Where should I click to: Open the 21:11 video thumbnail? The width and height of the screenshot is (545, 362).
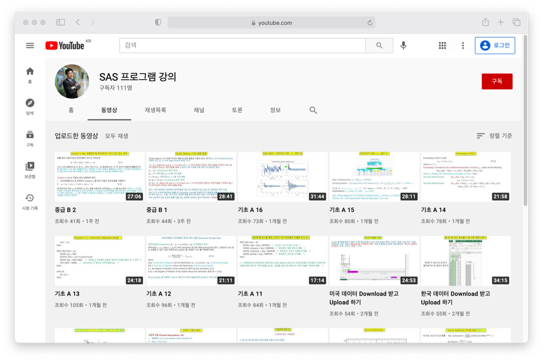191,260
